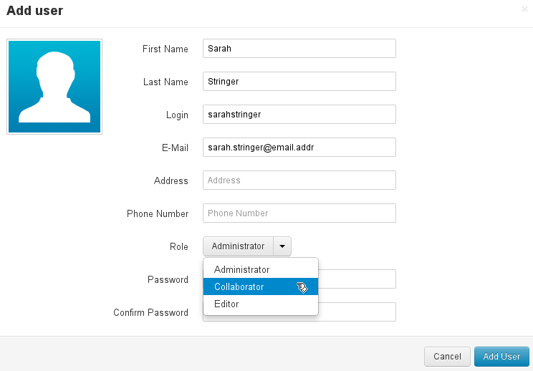
Task: Click the First Name field containing Sarah
Action: coord(299,49)
